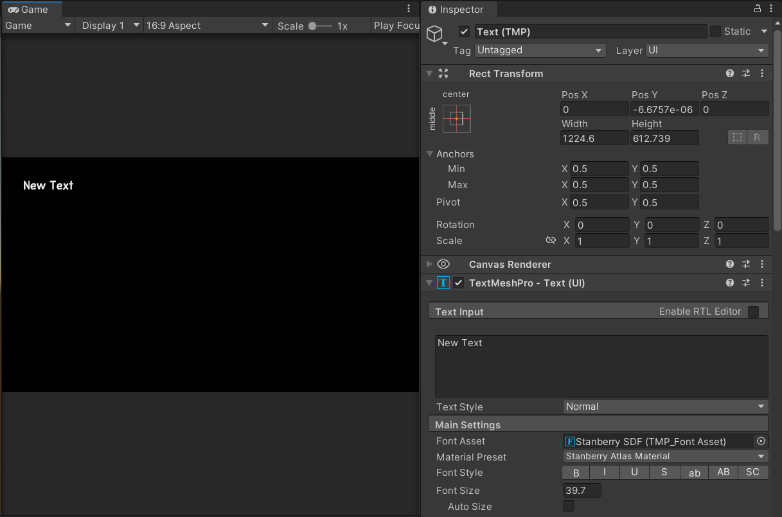Image resolution: width=782 pixels, height=517 pixels.
Task: Click the Scale constrain proportions link icon
Action: [550, 241]
